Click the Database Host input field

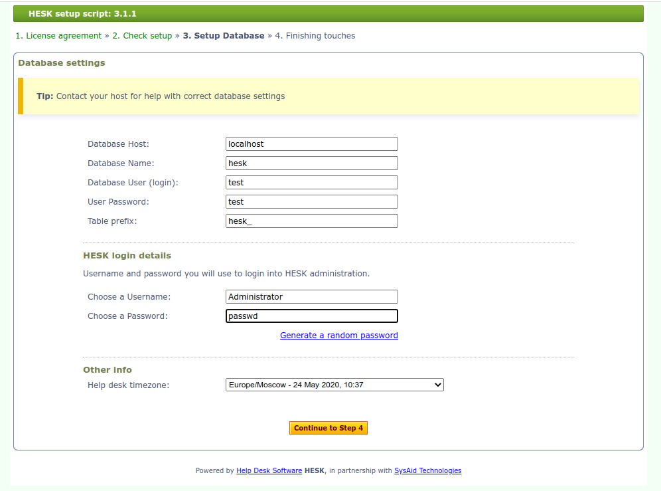click(x=311, y=144)
